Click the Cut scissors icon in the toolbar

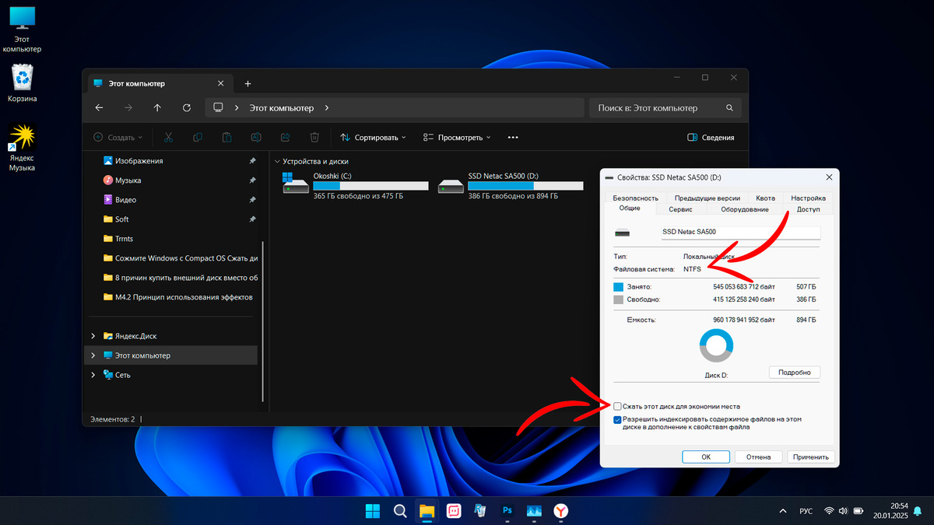point(168,137)
